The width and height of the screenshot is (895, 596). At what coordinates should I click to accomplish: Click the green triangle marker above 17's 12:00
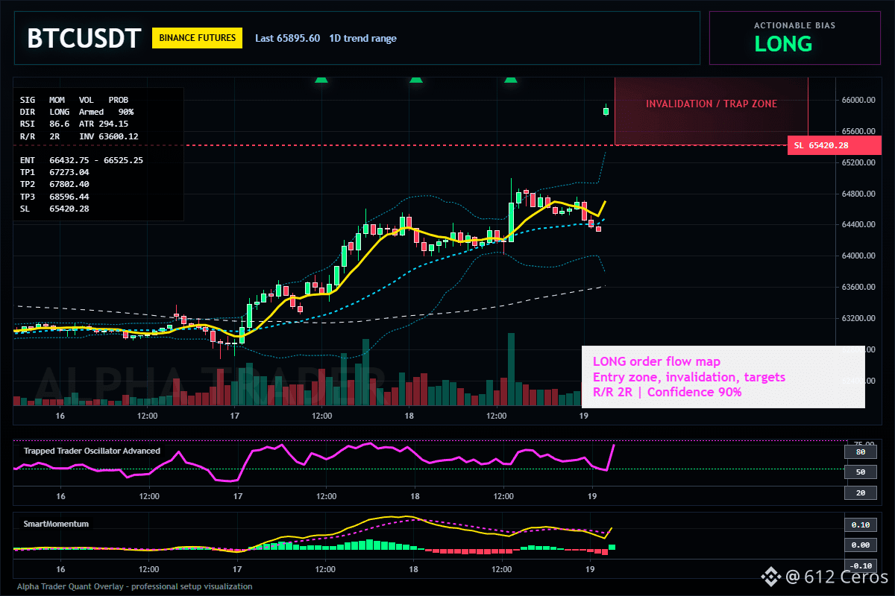[x=321, y=78]
